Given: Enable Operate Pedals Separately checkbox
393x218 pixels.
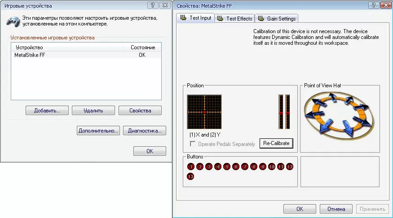Looking at the screenshot, I should coord(193,144).
